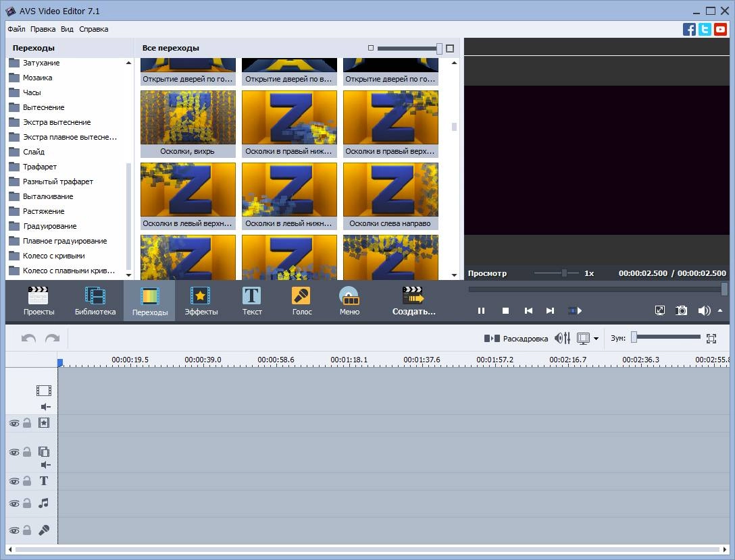735x560 pixels.
Task: Open the Текст tool
Action: [252, 301]
